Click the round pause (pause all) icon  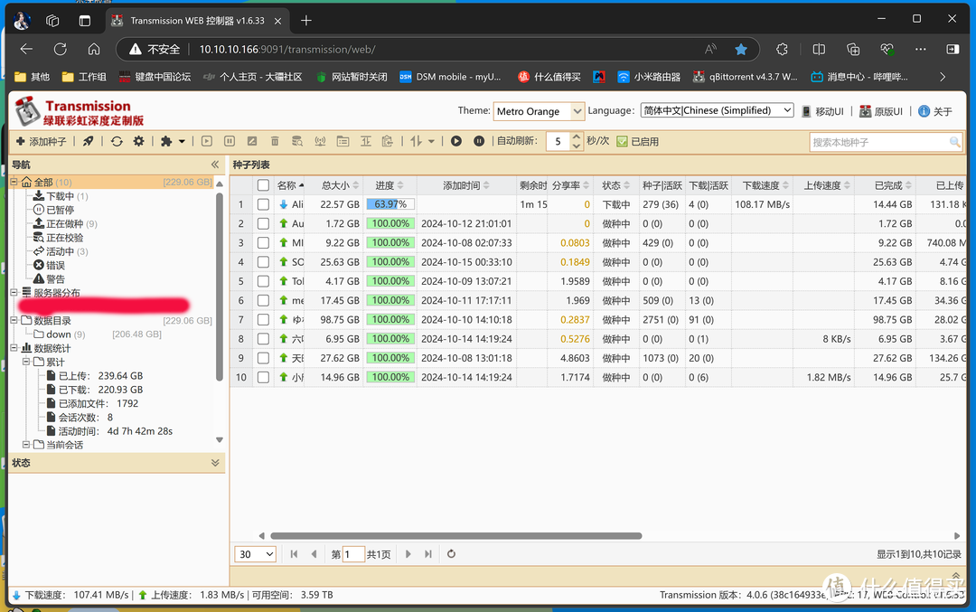click(479, 141)
